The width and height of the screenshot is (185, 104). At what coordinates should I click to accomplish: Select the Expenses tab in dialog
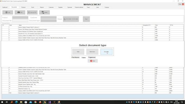click(x=92, y=57)
